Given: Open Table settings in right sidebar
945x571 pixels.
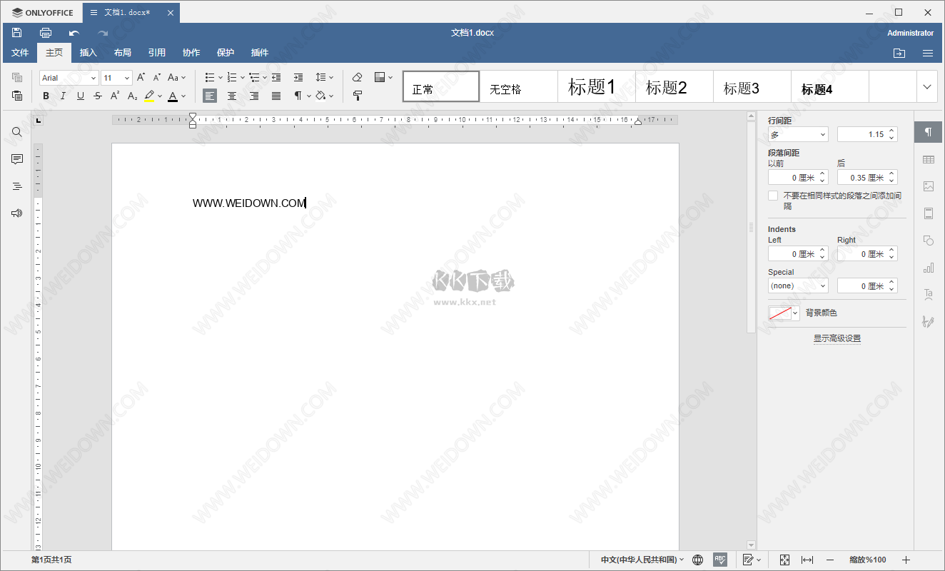Looking at the screenshot, I should tap(929, 159).
